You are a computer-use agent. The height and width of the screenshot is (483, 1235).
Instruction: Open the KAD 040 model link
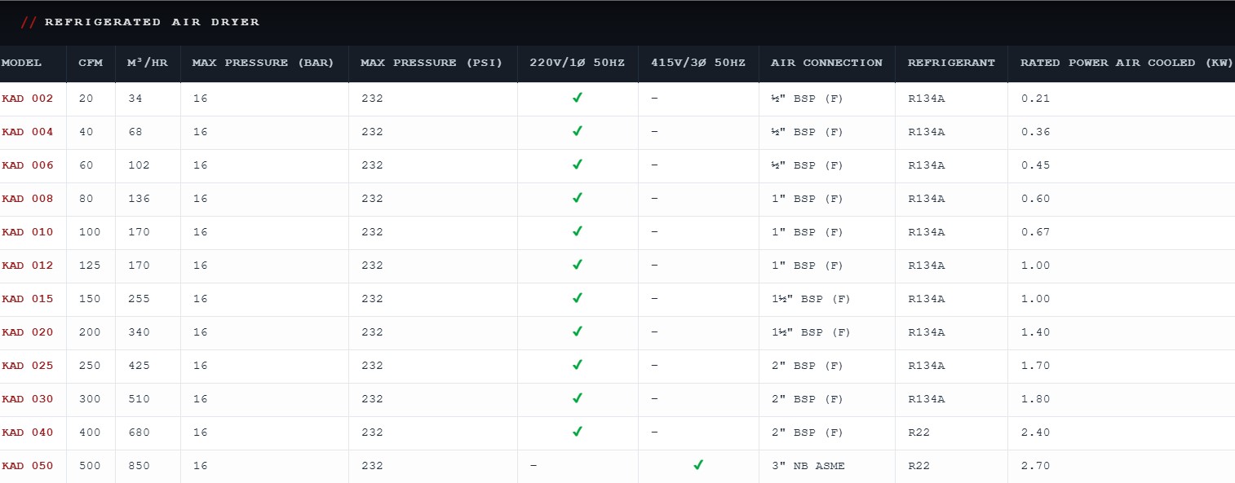click(x=28, y=433)
